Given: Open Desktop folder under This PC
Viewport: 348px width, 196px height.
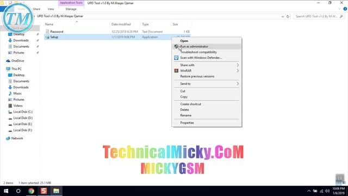Looking at the screenshot, I should (x=19, y=75).
